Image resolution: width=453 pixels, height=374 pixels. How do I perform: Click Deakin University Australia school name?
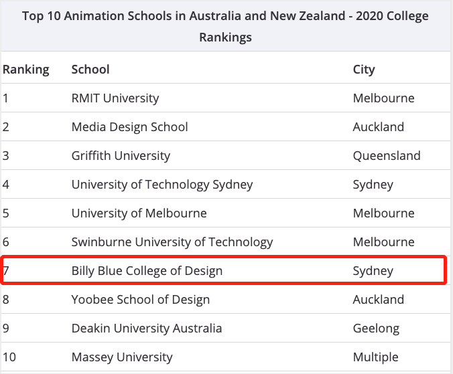tap(147, 329)
